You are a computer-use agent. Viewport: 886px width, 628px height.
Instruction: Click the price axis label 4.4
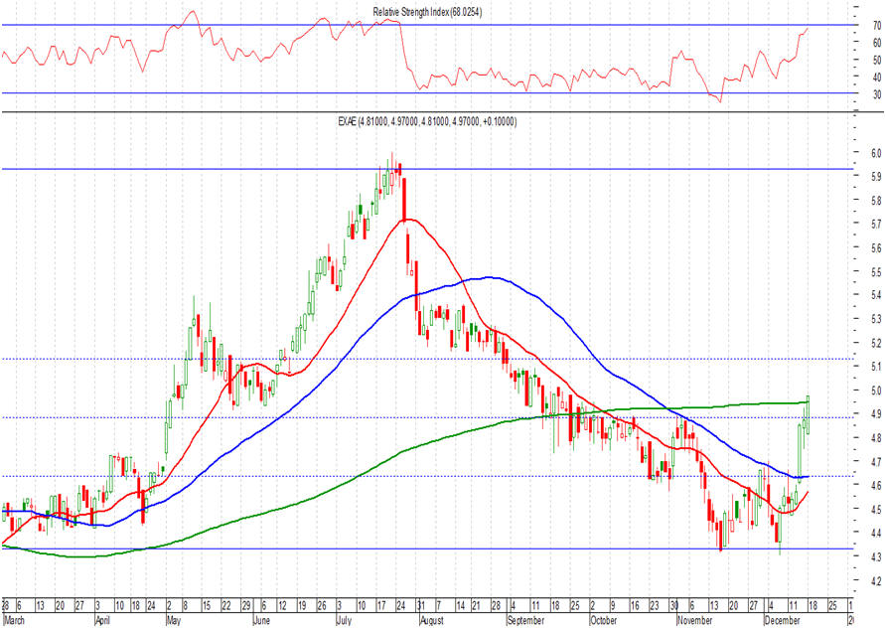point(876,533)
